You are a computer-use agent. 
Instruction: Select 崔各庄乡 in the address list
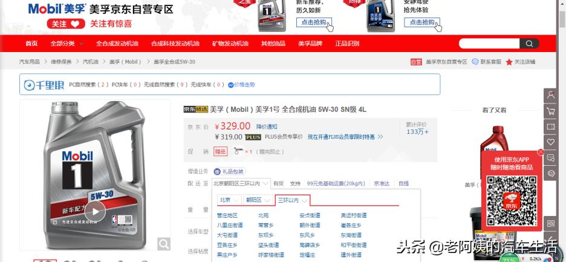click(351, 225)
